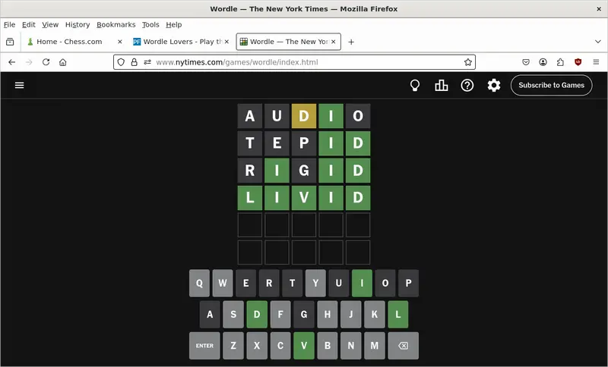Image resolution: width=608 pixels, height=367 pixels.
Task: Tap the H key on the keyboard
Action: tap(328, 315)
